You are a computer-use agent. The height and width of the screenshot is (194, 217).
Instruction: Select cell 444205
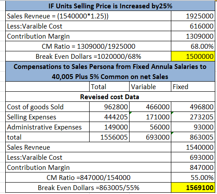click(109, 117)
